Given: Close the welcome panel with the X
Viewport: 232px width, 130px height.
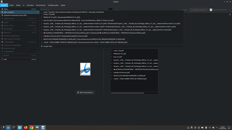Looking at the screenshot, I should click(x=230, y=14).
